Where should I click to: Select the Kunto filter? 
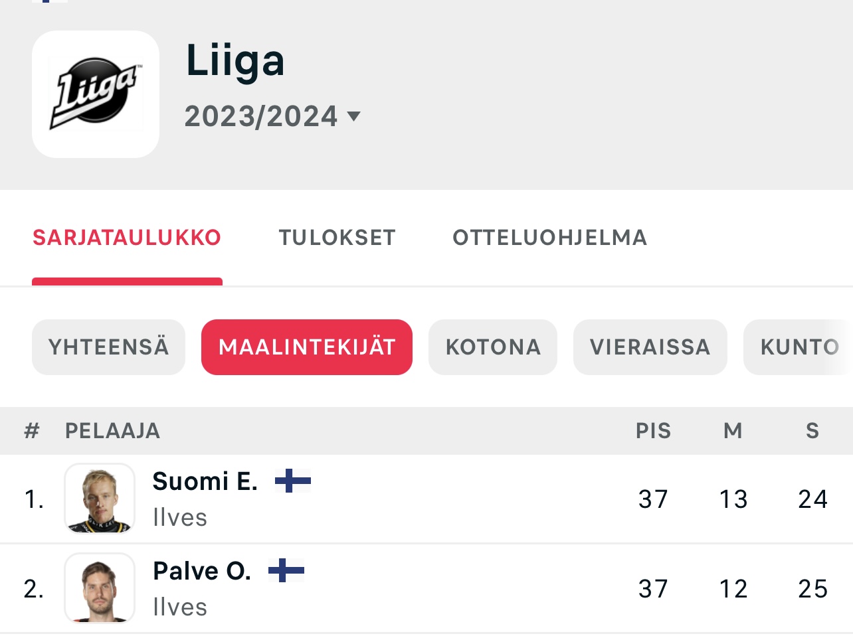point(799,347)
